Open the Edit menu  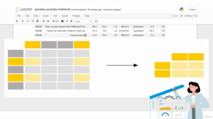click(27, 16)
